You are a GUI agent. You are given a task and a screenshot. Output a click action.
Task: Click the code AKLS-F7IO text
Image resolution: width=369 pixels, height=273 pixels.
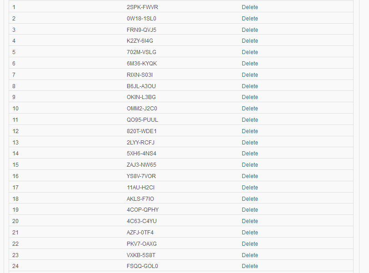point(140,199)
